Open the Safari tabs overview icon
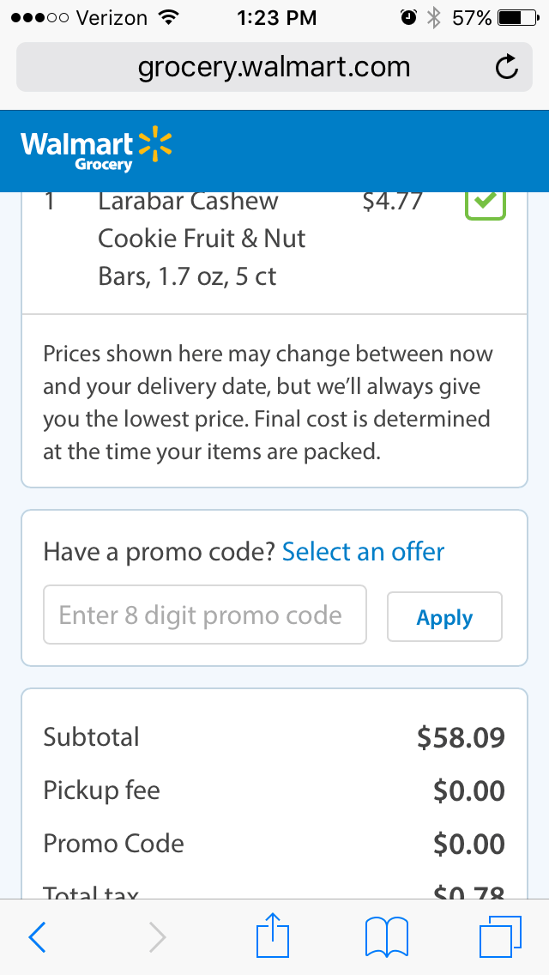 point(500,936)
